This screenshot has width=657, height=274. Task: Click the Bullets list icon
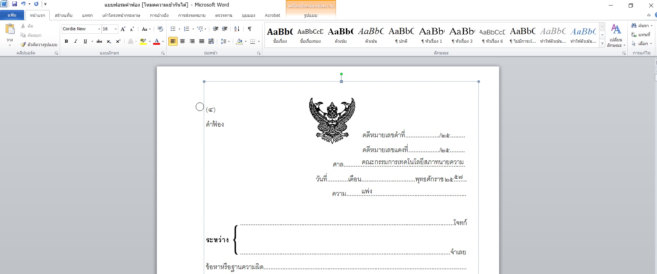click(173, 29)
